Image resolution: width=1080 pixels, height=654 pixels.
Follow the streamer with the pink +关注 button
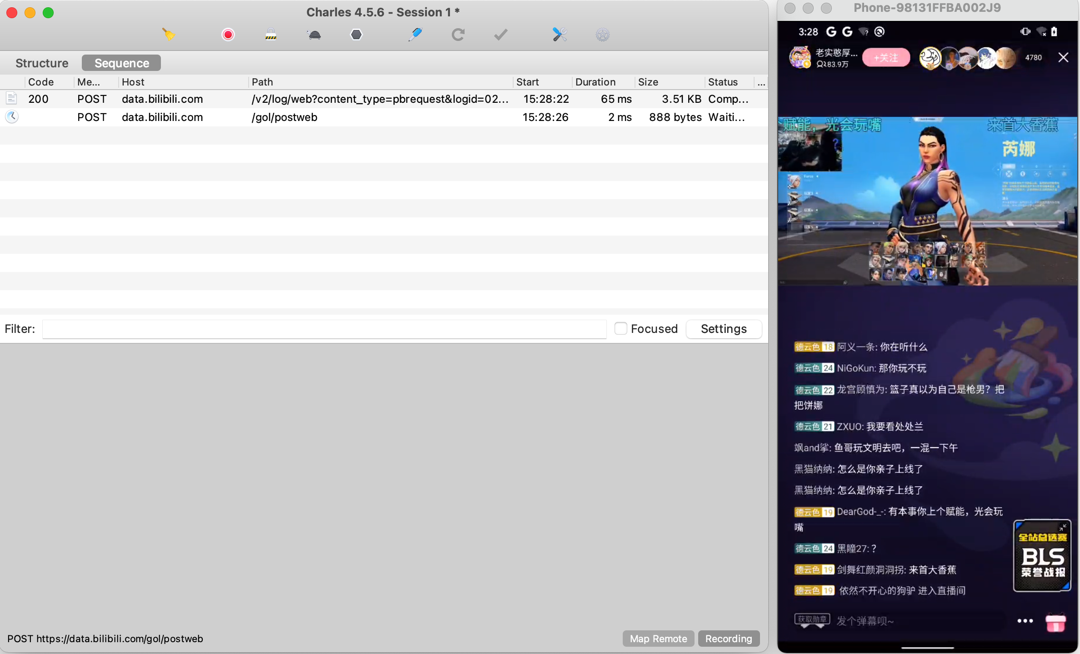click(x=886, y=58)
